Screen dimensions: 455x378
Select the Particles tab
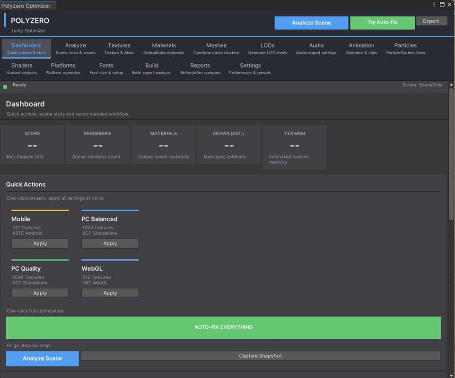click(405, 48)
